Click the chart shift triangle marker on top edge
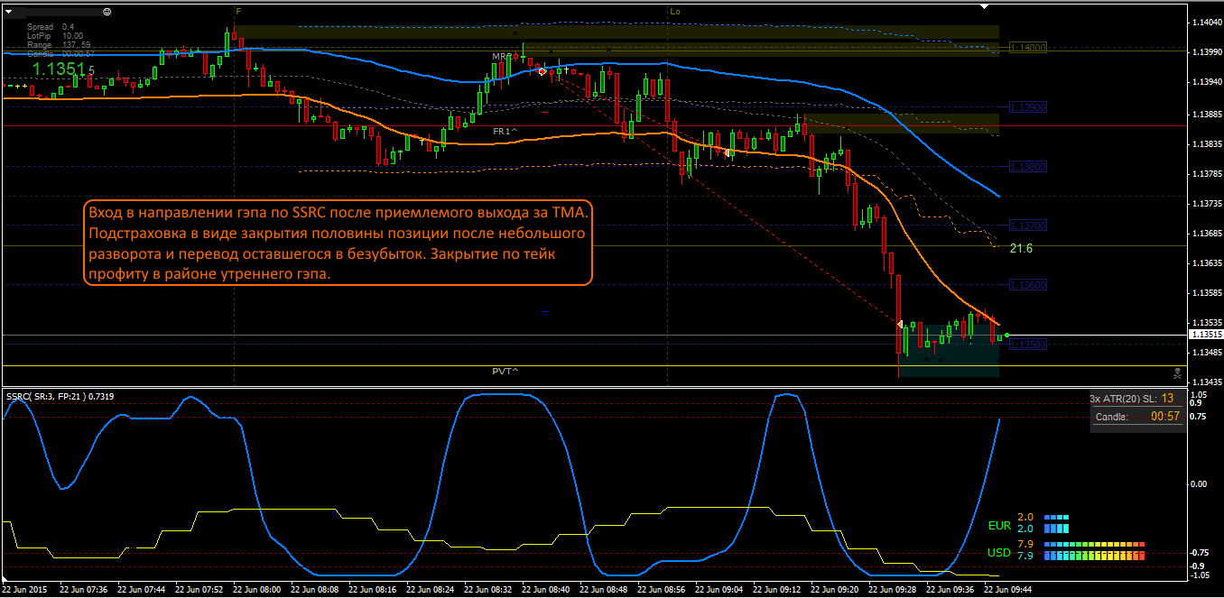This screenshot has width=1224, height=598. tap(985, 7)
